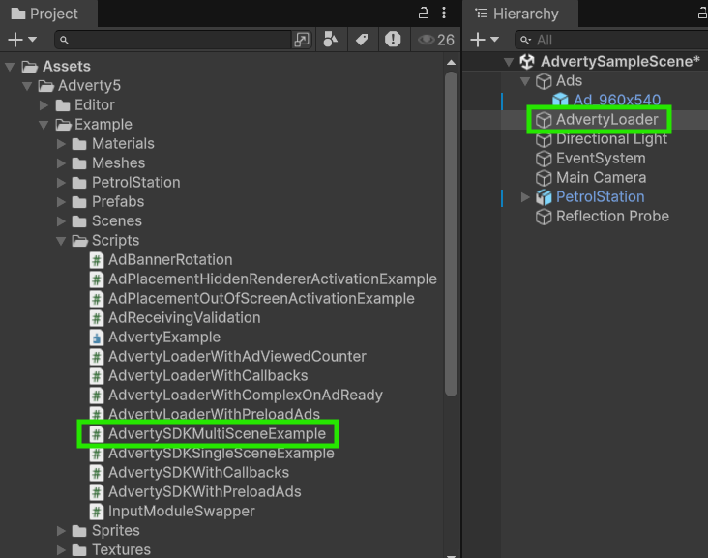Open the Project panel add asset dropdown
Image resolution: width=708 pixels, height=558 pixels.
[x=21, y=40]
